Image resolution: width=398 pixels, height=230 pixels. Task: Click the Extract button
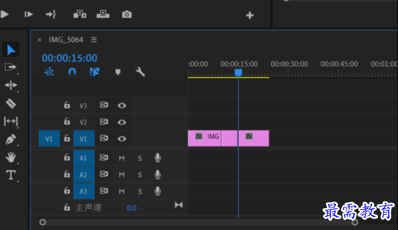[x=103, y=14]
